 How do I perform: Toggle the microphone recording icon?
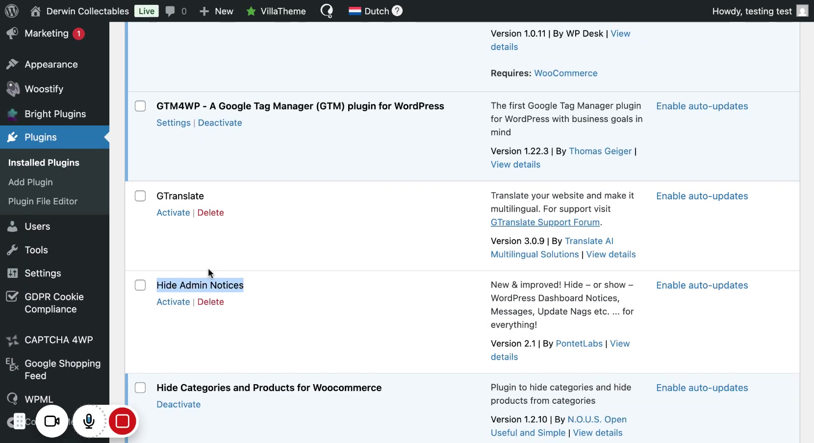(89, 421)
